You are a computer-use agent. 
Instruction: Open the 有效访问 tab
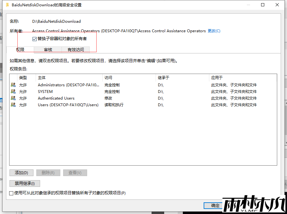point(75,50)
